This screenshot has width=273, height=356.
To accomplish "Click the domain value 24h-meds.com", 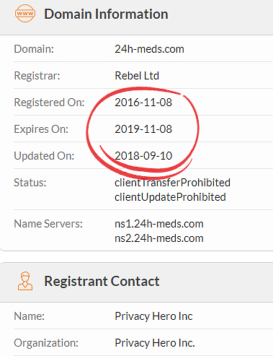I will coord(149,49).
